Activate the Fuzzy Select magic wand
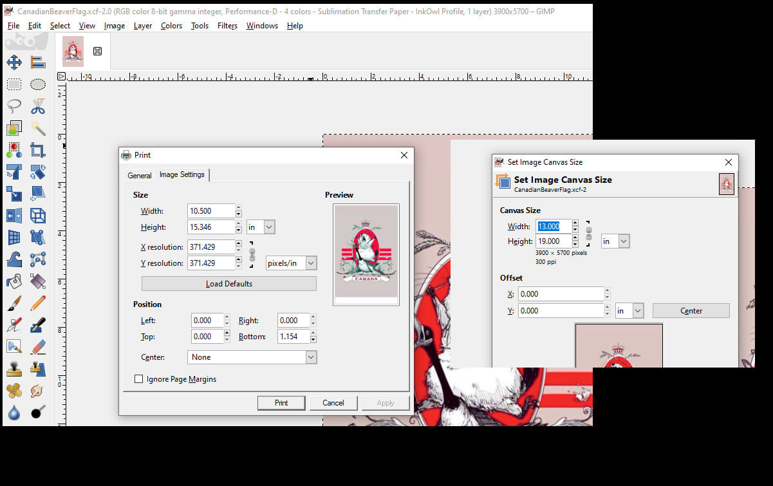The image size is (773, 486). 38,128
